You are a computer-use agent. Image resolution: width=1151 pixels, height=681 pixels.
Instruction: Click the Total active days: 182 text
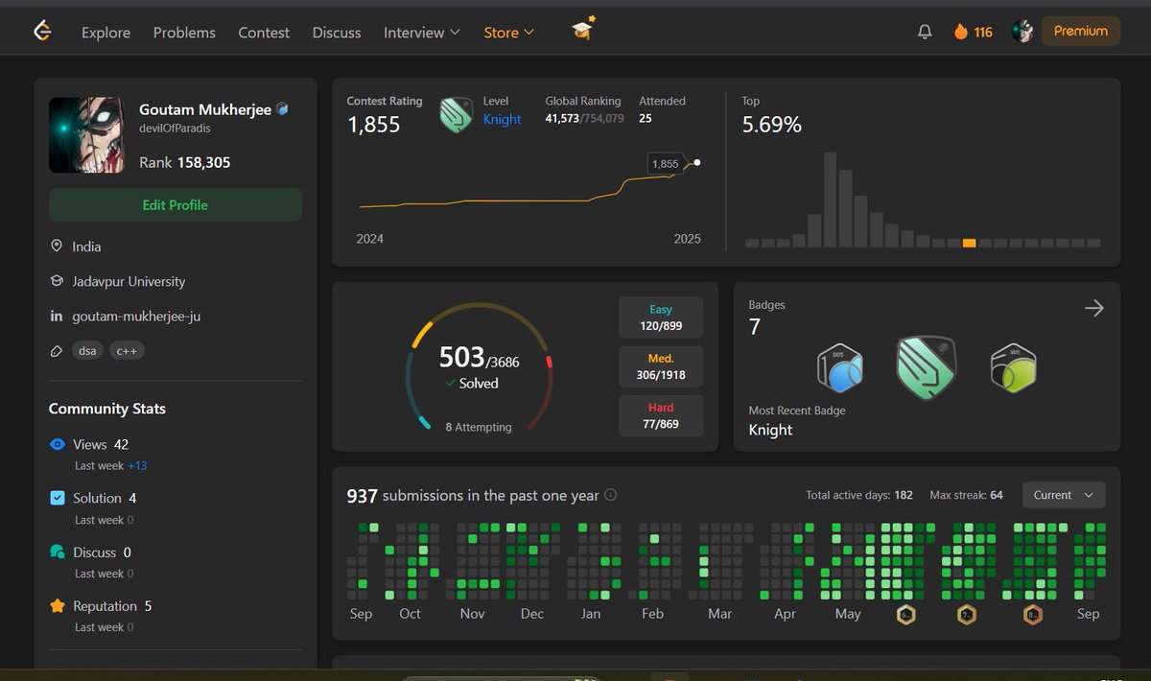pos(859,495)
